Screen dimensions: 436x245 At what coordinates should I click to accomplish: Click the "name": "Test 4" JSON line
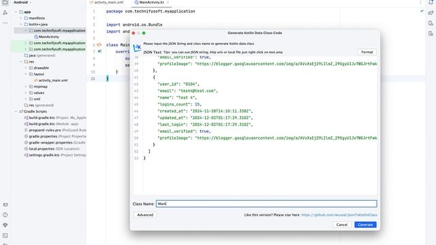click(177, 97)
